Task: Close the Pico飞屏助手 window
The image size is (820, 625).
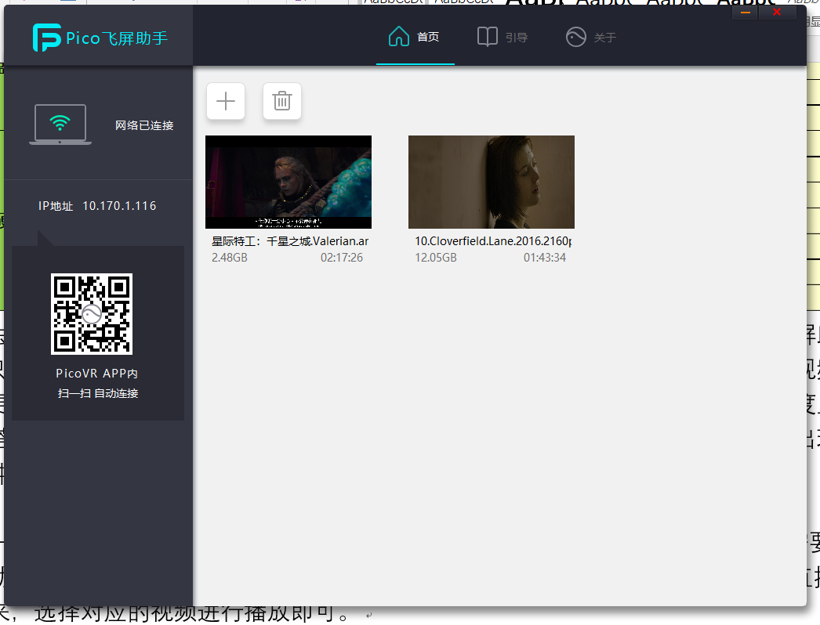Action: pyautogui.click(x=777, y=13)
